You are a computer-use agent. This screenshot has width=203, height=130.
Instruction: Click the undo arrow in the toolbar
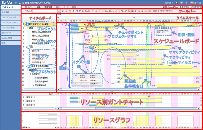click(x=77, y=11)
